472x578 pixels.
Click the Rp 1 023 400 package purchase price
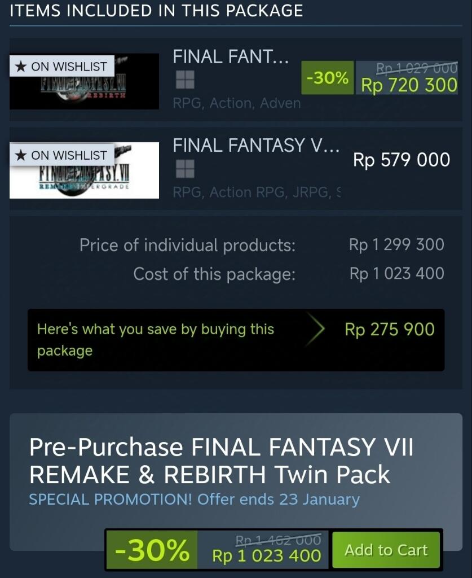(x=267, y=555)
